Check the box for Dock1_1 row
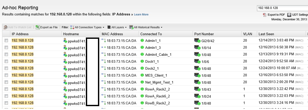This screenshot has height=110, width=308. tap(6, 61)
